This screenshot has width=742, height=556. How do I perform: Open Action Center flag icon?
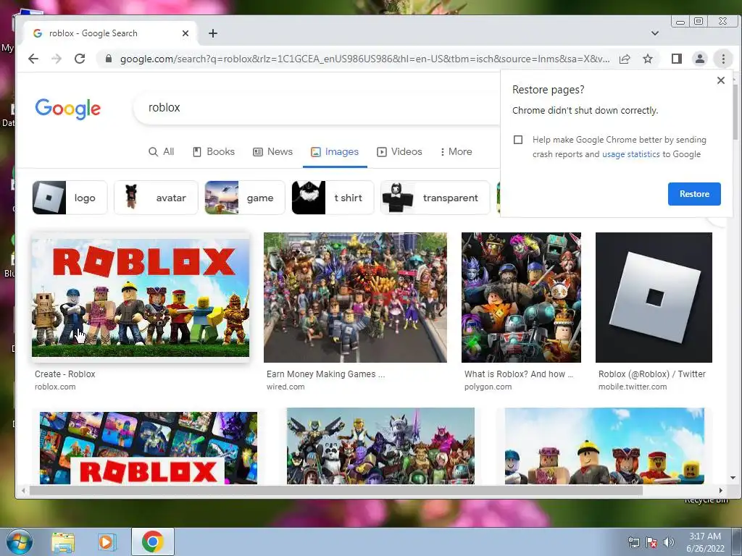pos(651,542)
